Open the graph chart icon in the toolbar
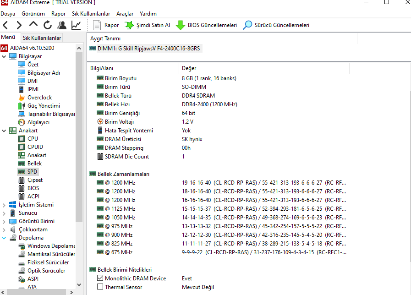Screen dimensions: 411x295 click(76, 25)
